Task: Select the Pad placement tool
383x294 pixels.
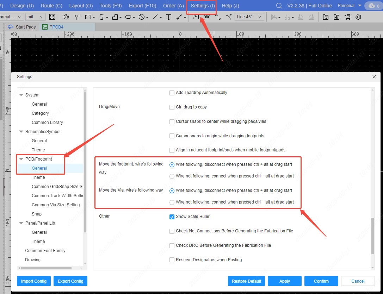Action: click(x=66, y=17)
